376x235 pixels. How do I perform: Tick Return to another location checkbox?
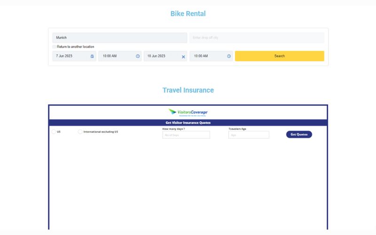point(54,47)
